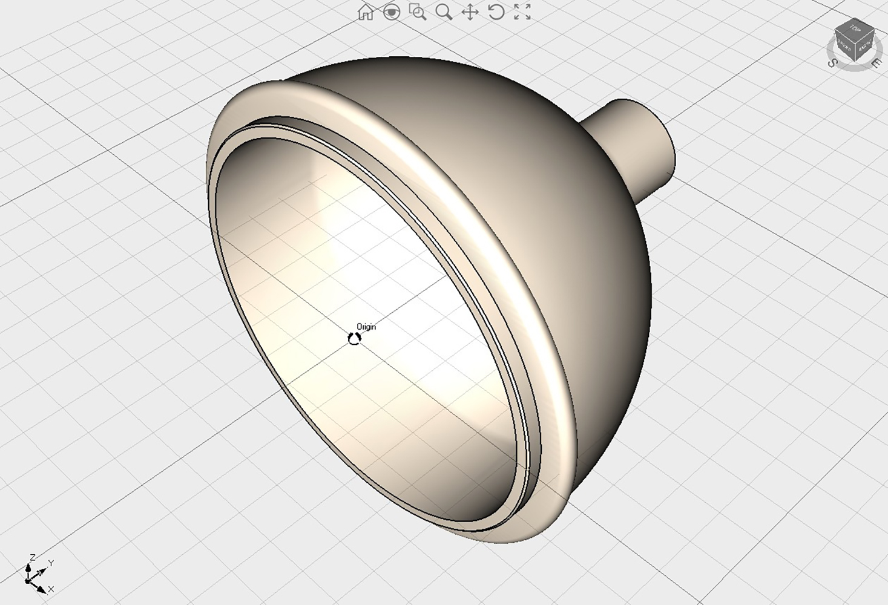Select the zoom window tool
Screen dimensions: 888x605
(418, 11)
